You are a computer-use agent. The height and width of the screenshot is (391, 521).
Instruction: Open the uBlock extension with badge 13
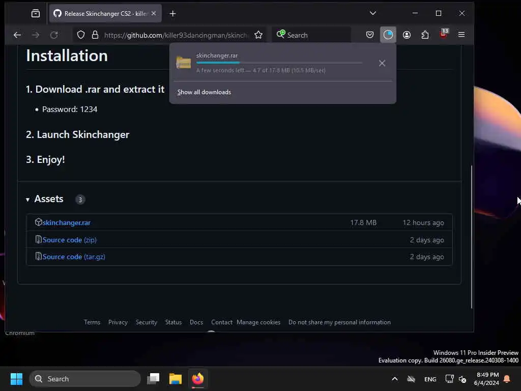point(444,34)
